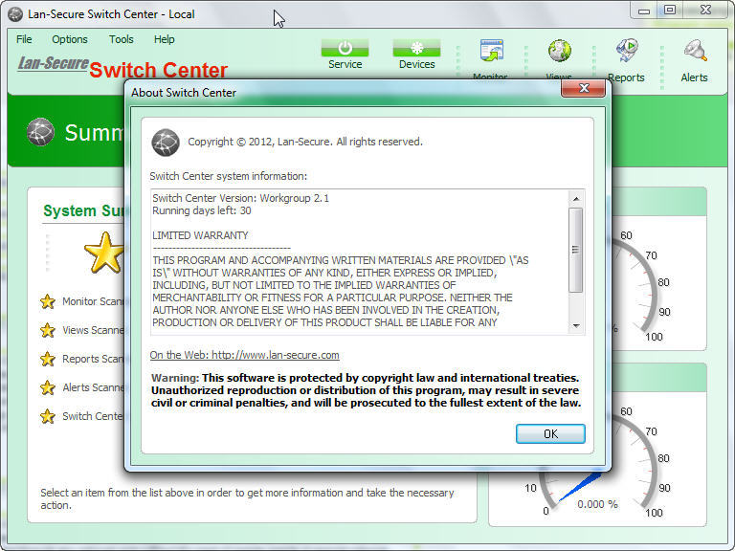Open the lan-secure.com web link
Image resolution: width=735 pixels, height=551 pixels.
click(x=244, y=355)
